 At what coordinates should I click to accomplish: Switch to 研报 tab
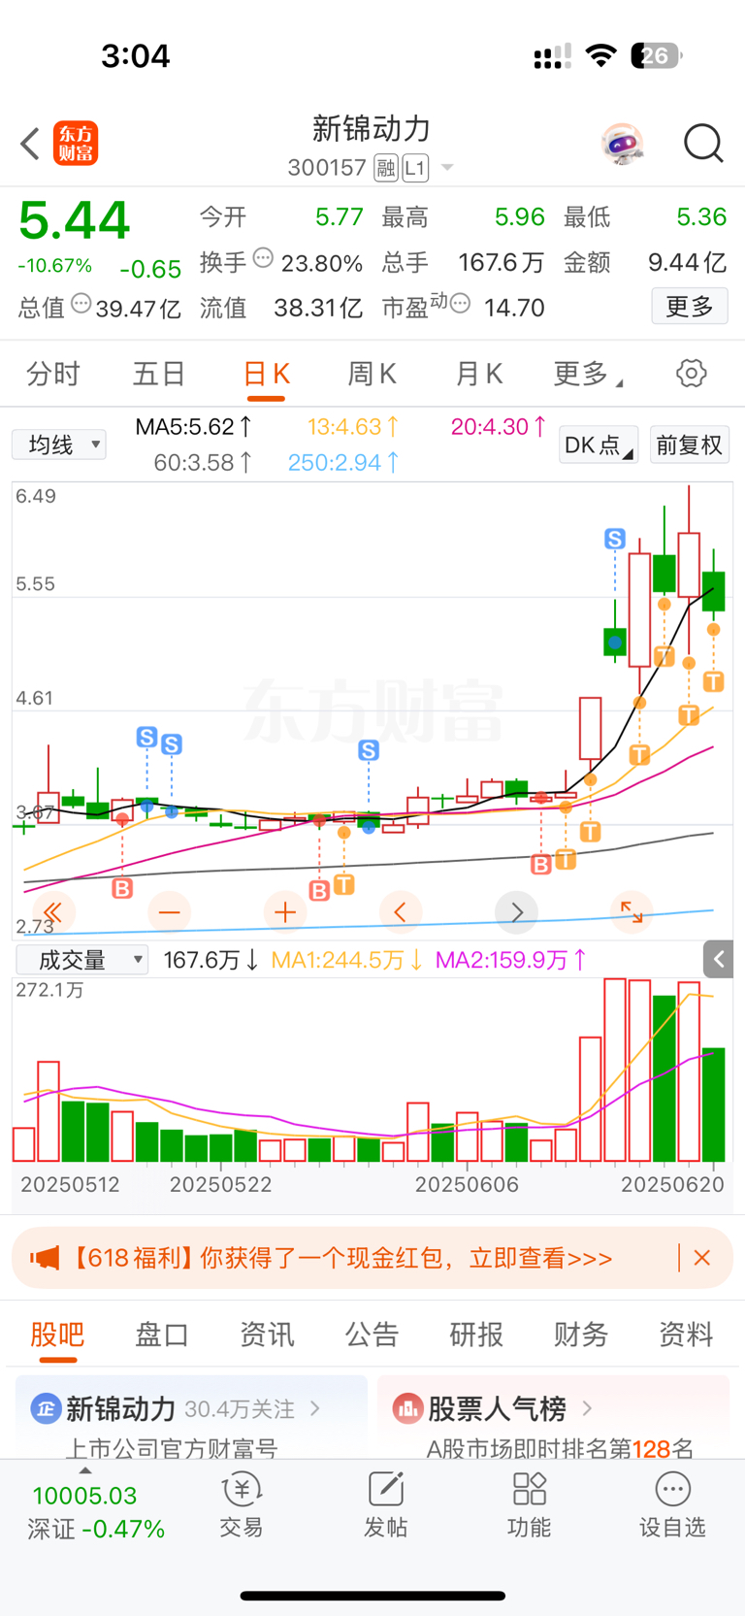coord(476,1334)
